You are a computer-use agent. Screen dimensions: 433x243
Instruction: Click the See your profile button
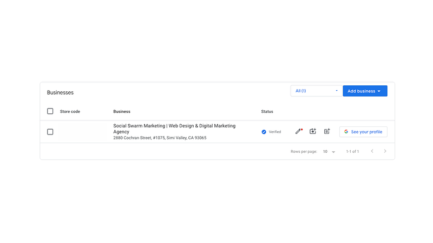pyautogui.click(x=363, y=132)
